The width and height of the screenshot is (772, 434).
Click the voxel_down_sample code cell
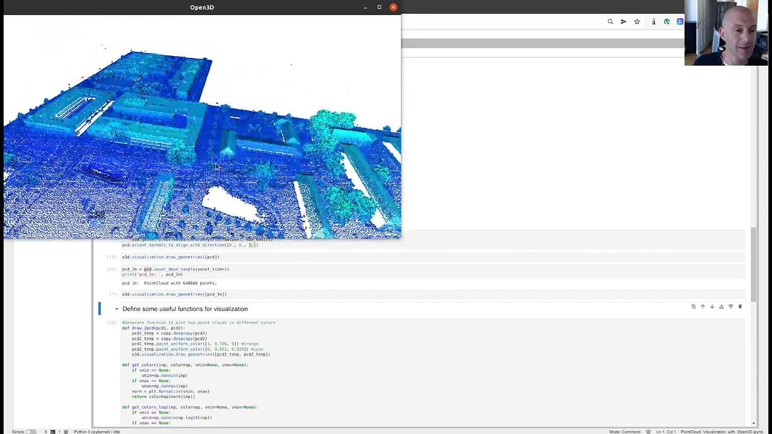(x=432, y=272)
